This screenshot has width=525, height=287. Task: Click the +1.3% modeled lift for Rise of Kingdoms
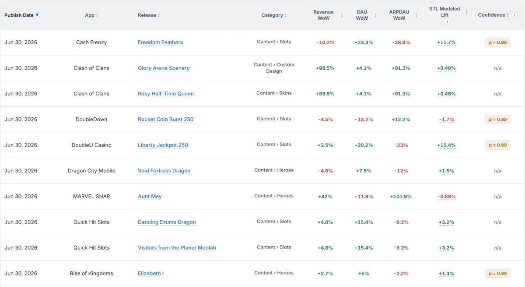[x=446, y=273]
